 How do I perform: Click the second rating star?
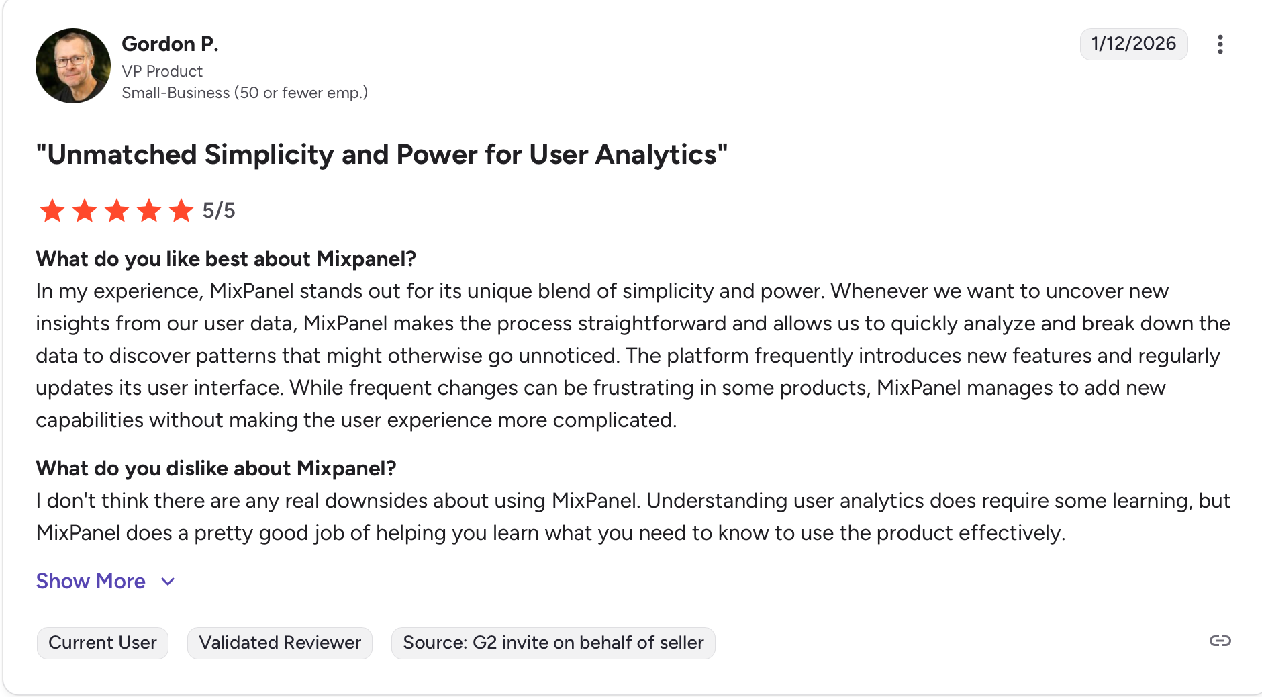pos(85,211)
